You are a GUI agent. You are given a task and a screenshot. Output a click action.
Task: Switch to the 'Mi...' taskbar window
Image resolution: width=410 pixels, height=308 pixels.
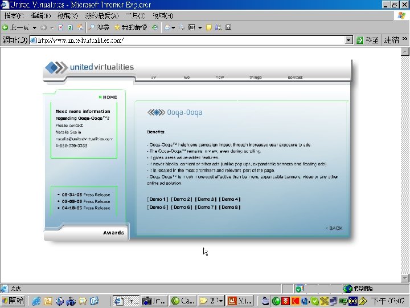point(240,301)
